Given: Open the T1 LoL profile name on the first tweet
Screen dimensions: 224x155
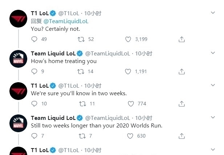Looking at the screenshot, I should point(40,13).
